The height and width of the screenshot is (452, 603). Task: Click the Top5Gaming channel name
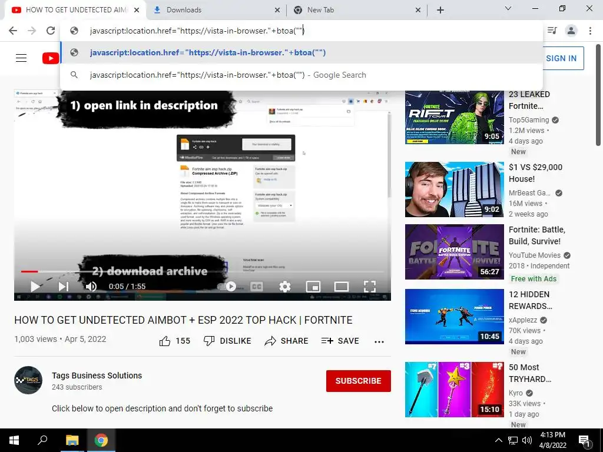pyautogui.click(x=529, y=120)
